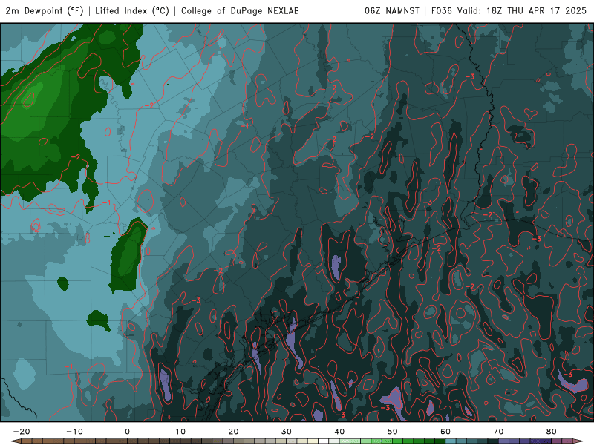Click the right arrow end of the color bar
594x445 pixels.
(578, 441)
